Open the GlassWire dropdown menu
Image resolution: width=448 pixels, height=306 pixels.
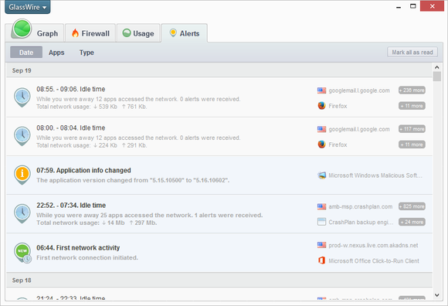click(x=28, y=7)
